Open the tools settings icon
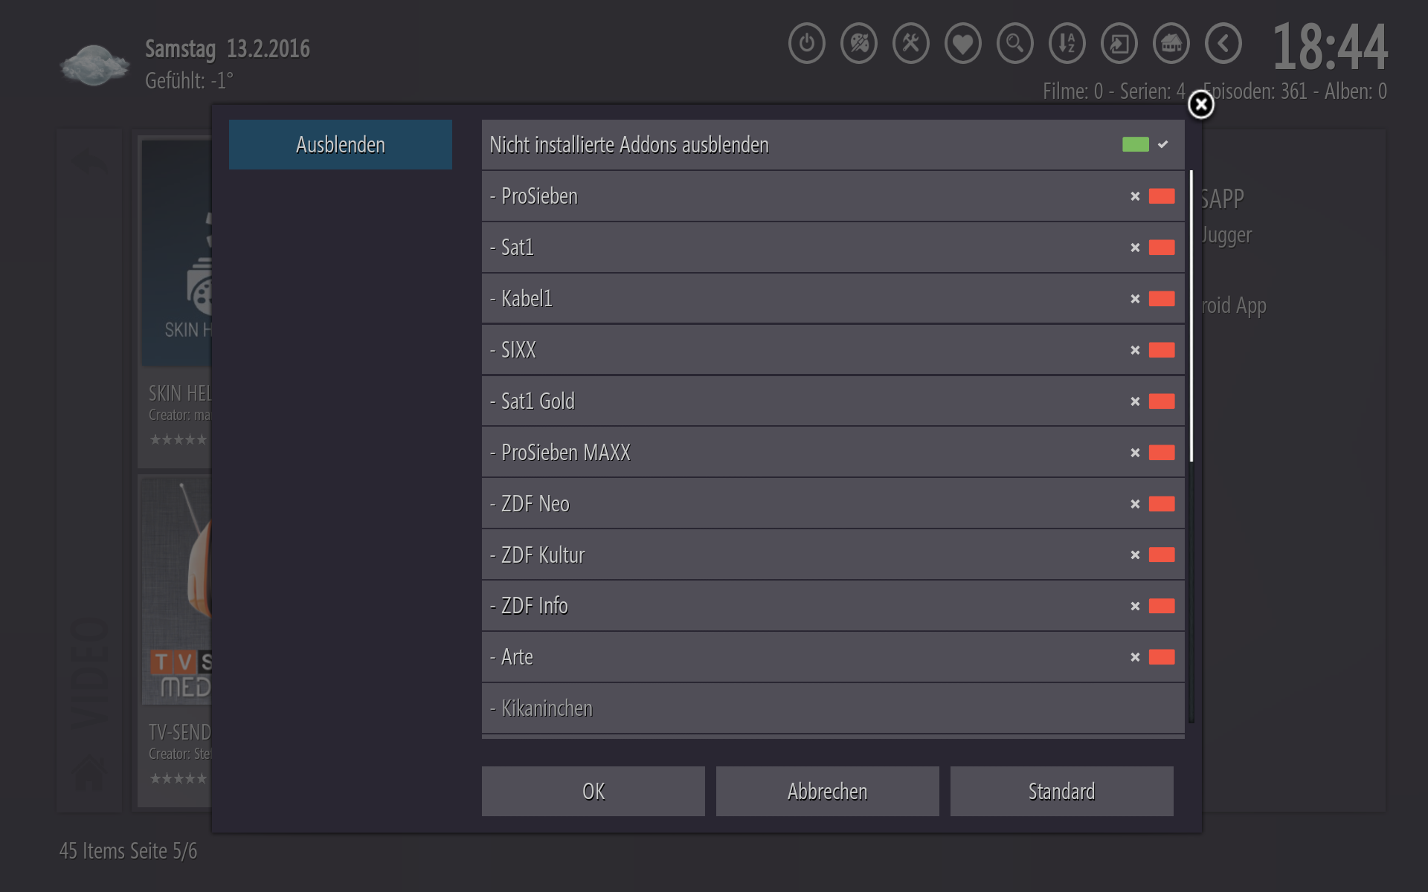The height and width of the screenshot is (892, 1428). click(x=910, y=44)
